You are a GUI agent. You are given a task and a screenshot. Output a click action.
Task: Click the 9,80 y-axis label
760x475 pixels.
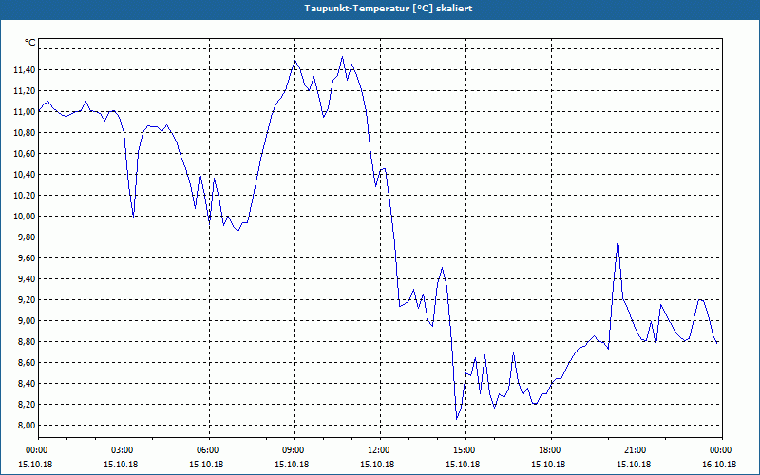(27, 237)
